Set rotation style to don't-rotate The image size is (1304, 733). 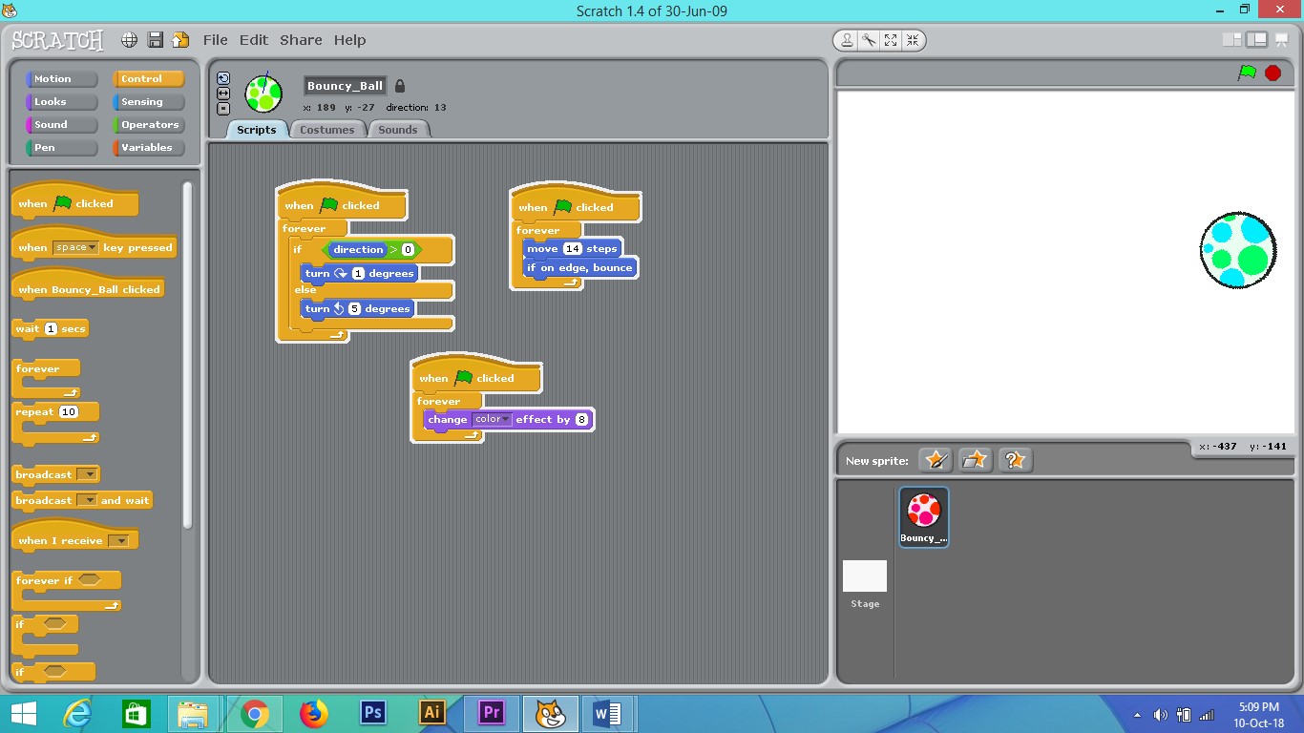coord(223,107)
